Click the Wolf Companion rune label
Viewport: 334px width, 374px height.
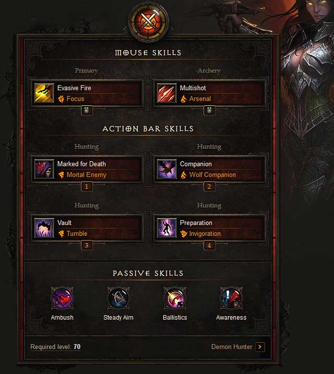click(x=212, y=175)
